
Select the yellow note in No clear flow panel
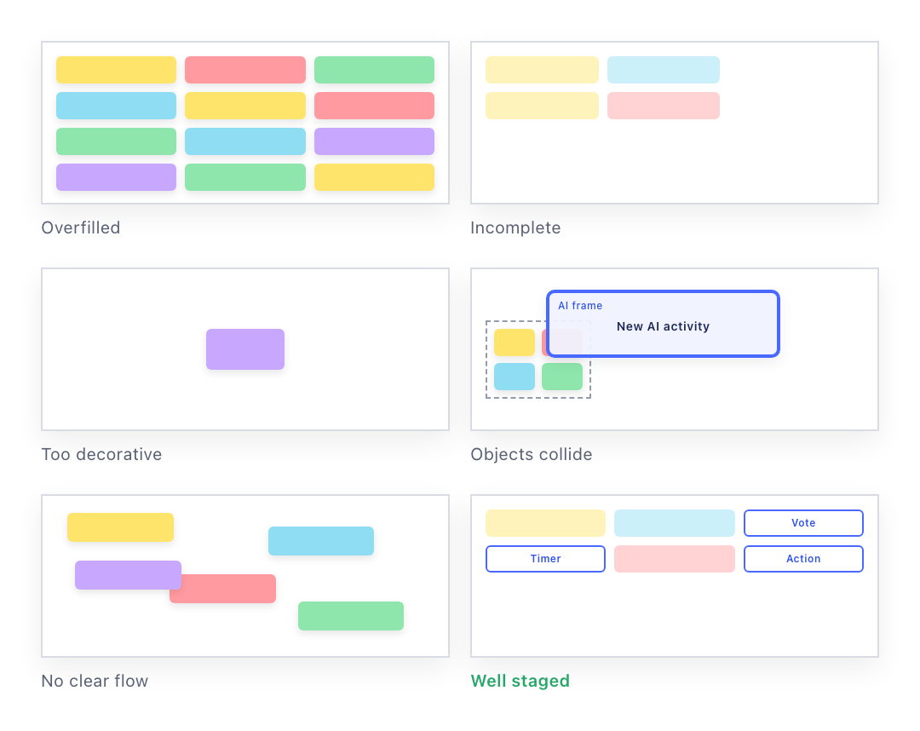pyautogui.click(x=120, y=527)
